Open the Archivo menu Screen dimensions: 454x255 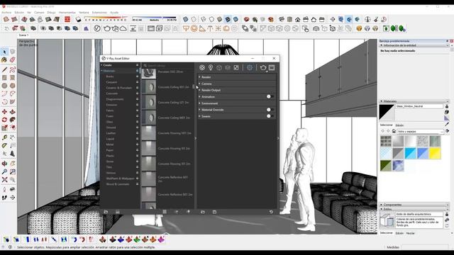(x=6, y=13)
